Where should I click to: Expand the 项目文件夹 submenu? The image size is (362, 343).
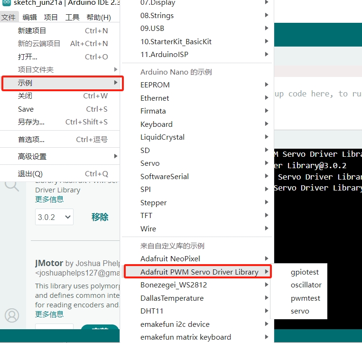[36, 70]
